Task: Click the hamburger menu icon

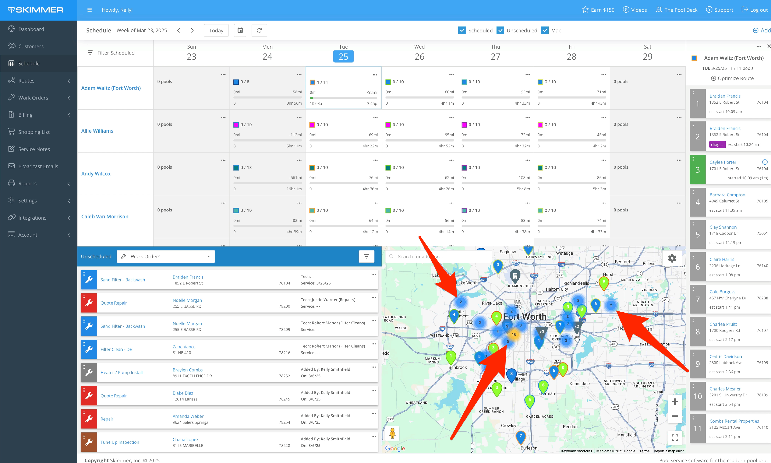Action: [x=89, y=10]
